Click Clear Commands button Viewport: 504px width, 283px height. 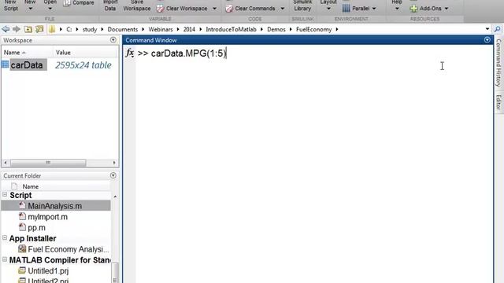coord(250,9)
